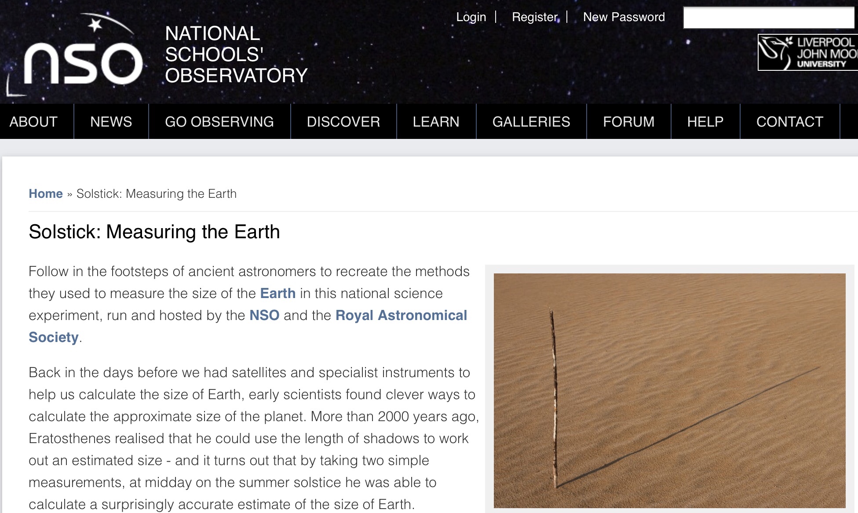Viewport: 858px width, 513px height.
Task: Visit the Forum page
Action: (x=628, y=122)
